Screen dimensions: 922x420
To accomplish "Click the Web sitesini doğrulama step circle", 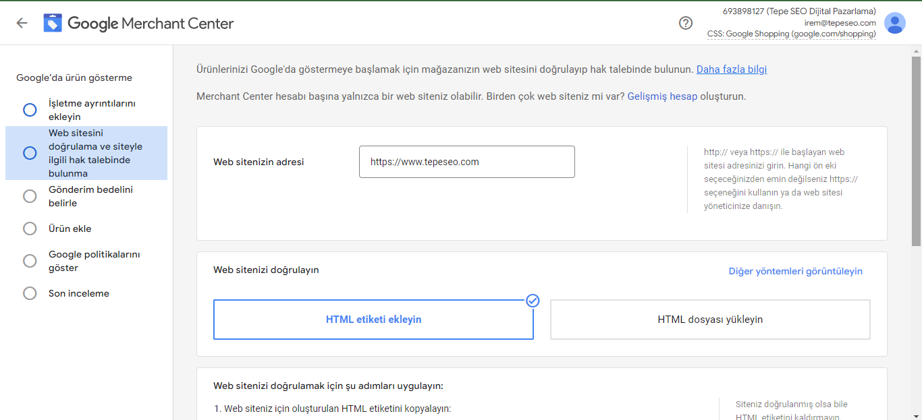I will click(30, 153).
